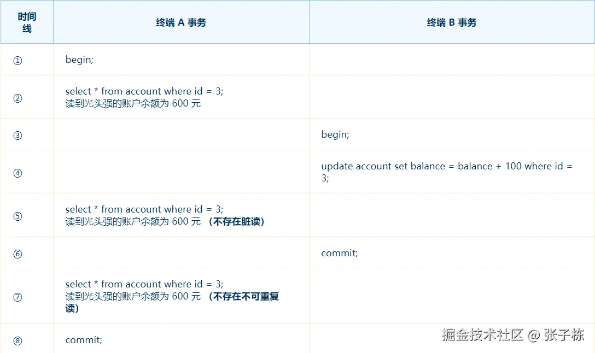The height and width of the screenshot is (353, 595).
Task: Click the circled number ⑥ timeline marker
Action: click(18, 254)
